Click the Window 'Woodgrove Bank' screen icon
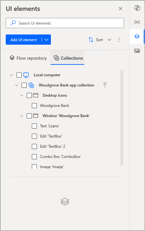 pyautogui.click(x=36, y=116)
